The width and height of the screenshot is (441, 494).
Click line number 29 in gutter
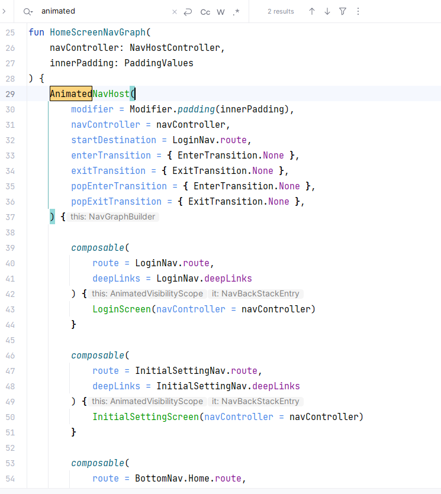click(10, 94)
